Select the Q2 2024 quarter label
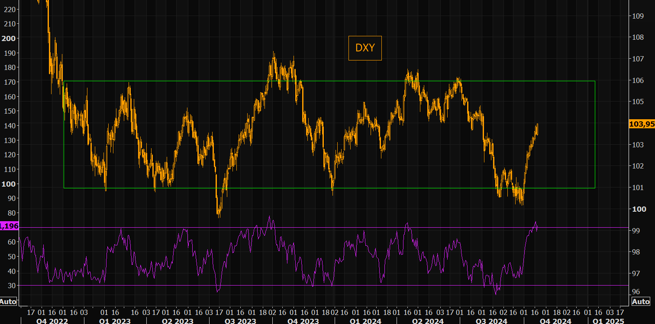The width and height of the screenshot is (655, 324). coord(429,321)
